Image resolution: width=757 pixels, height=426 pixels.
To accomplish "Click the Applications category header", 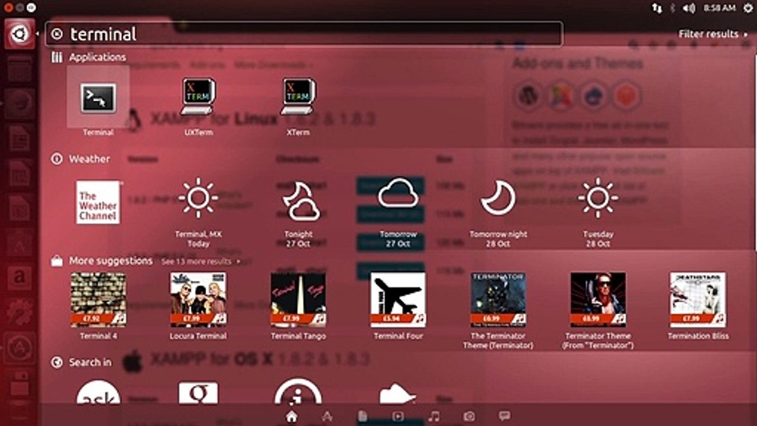I will point(89,57).
